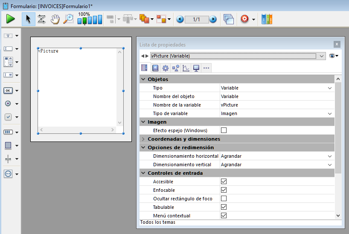The image size is (349, 234).
Task: Choose the OK button object tool
Action: [x=8, y=90]
